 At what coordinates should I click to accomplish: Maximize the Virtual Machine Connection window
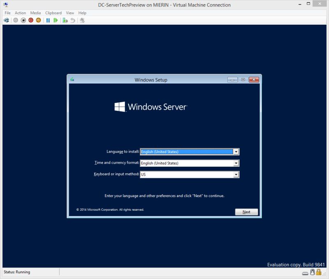[308, 4]
